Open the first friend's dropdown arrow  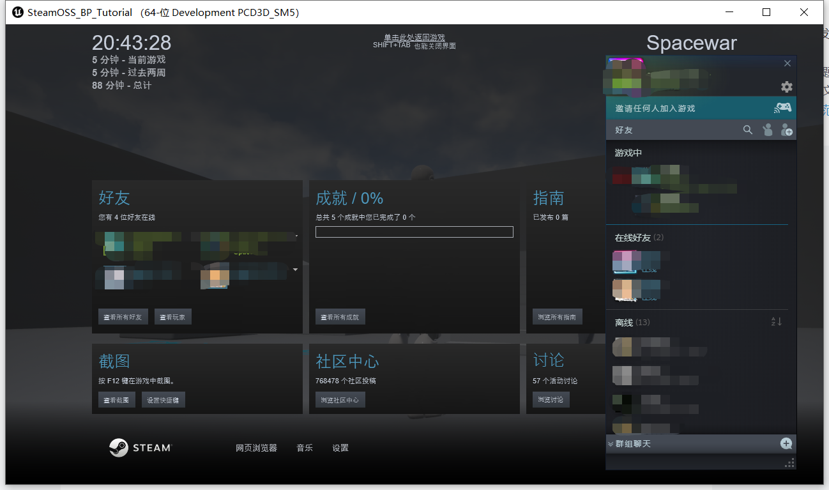296,236
